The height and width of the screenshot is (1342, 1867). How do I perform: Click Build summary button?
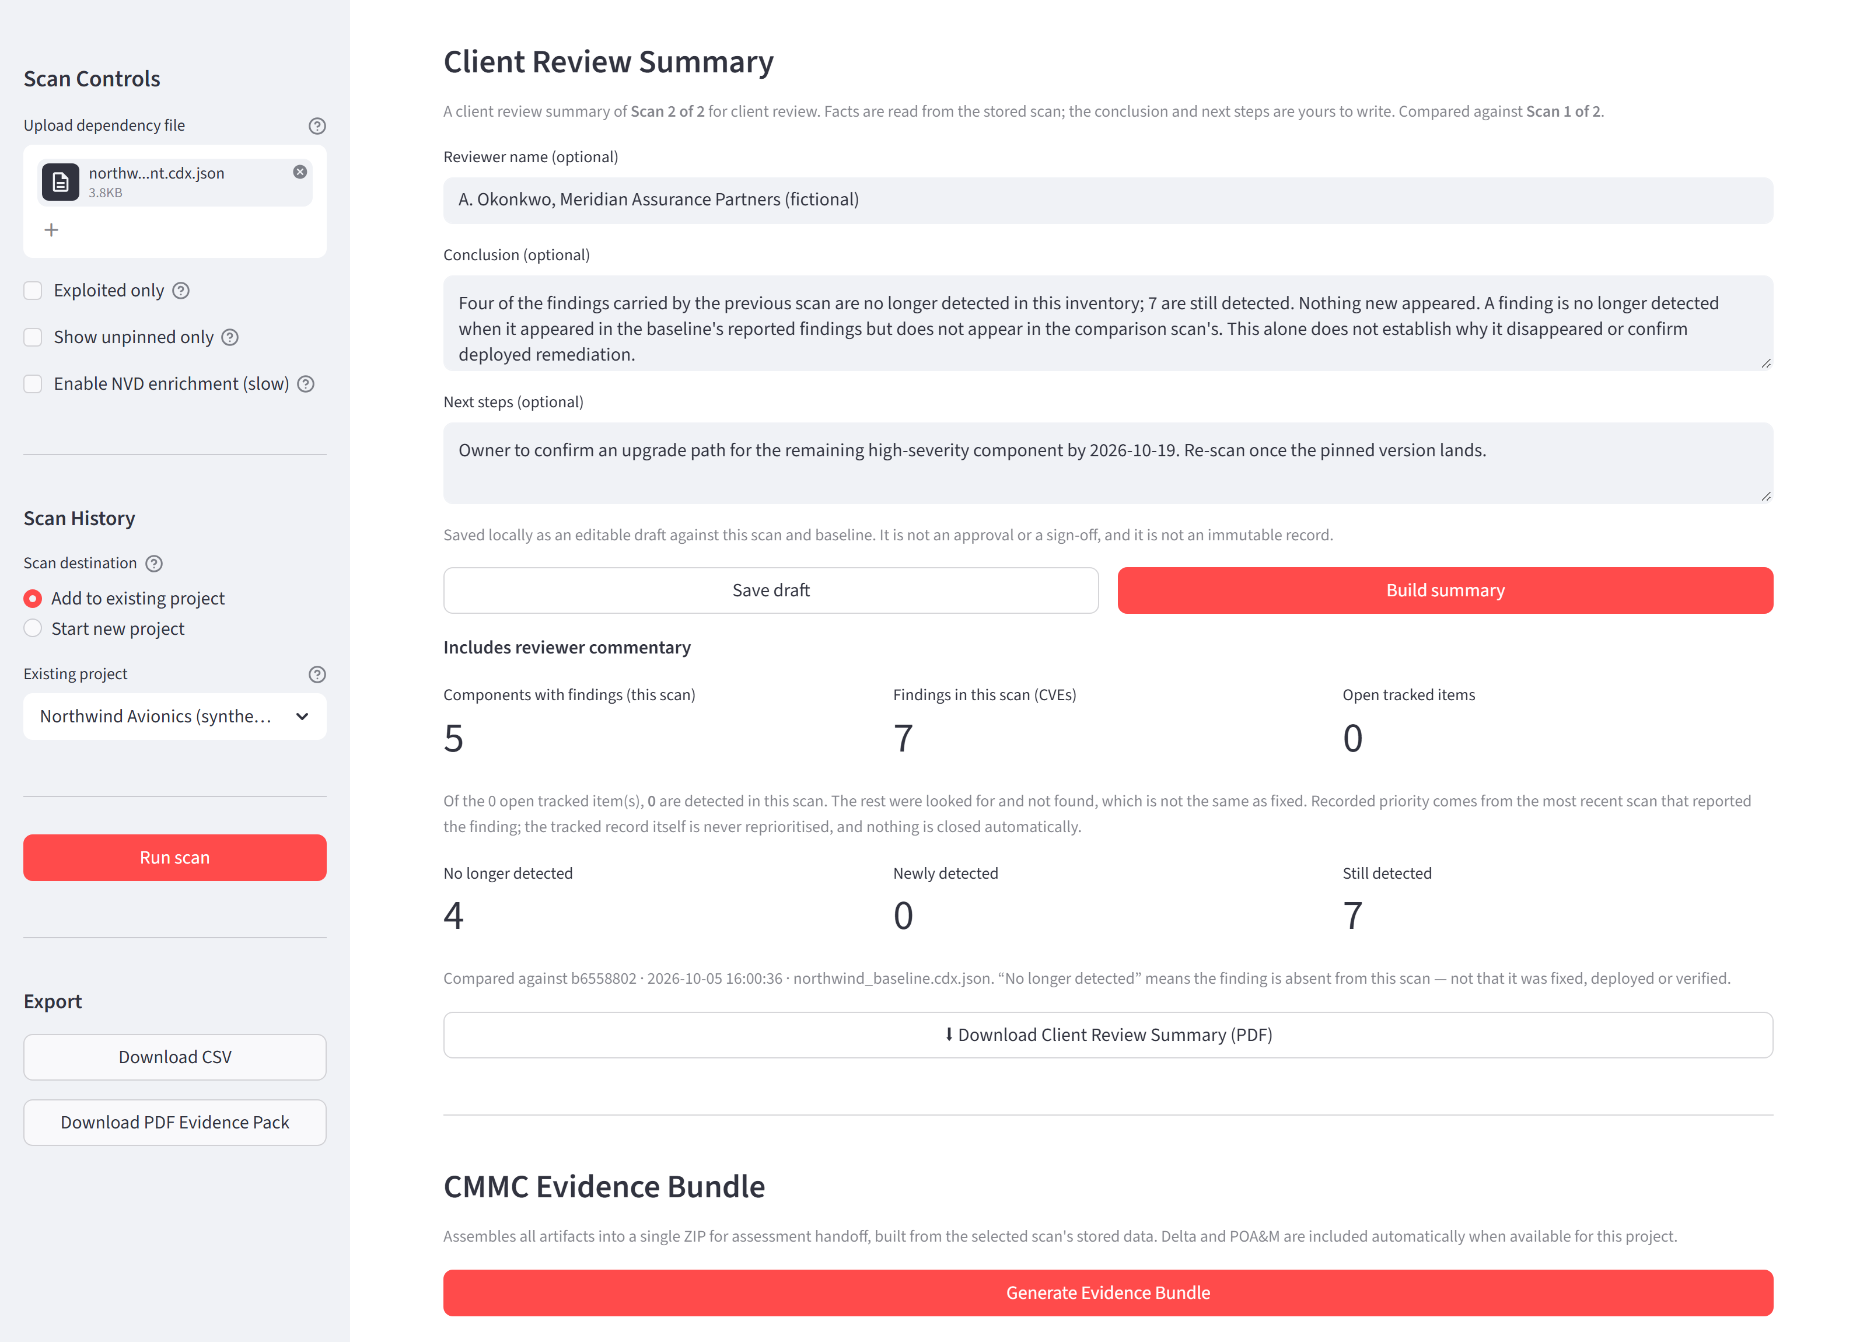[1445, 590]
